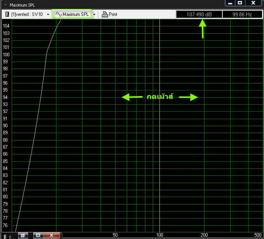Open the [1]vented : SV10 design dropdown arrow

point(48,15)
